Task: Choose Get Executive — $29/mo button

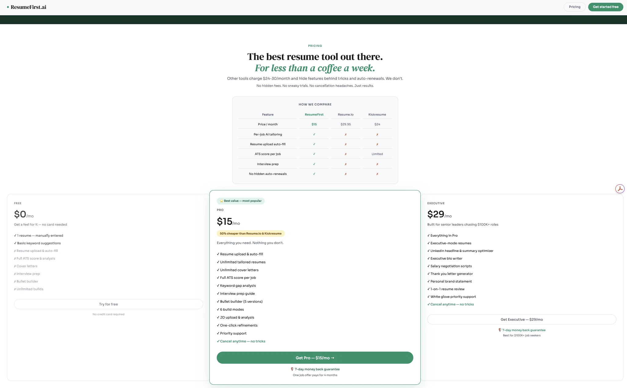Action: click(x=521, y=320)
